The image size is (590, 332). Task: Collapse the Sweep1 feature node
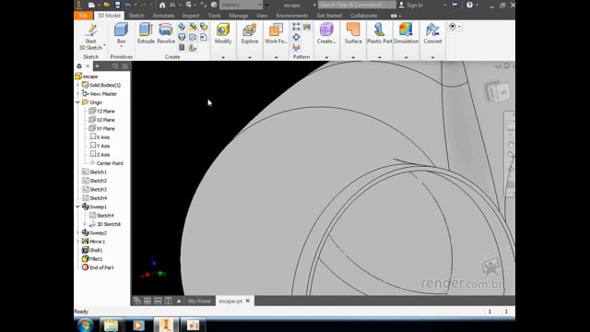[x=77, y=207]
